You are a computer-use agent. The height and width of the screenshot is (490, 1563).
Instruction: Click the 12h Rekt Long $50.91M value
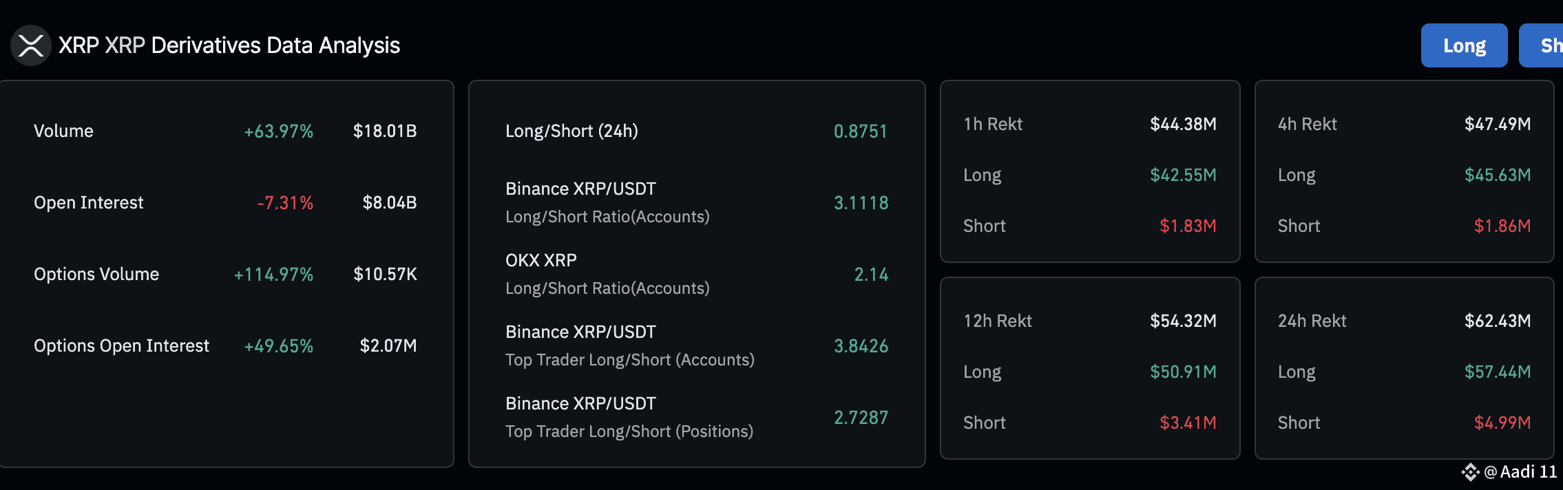coord(1183,372)
